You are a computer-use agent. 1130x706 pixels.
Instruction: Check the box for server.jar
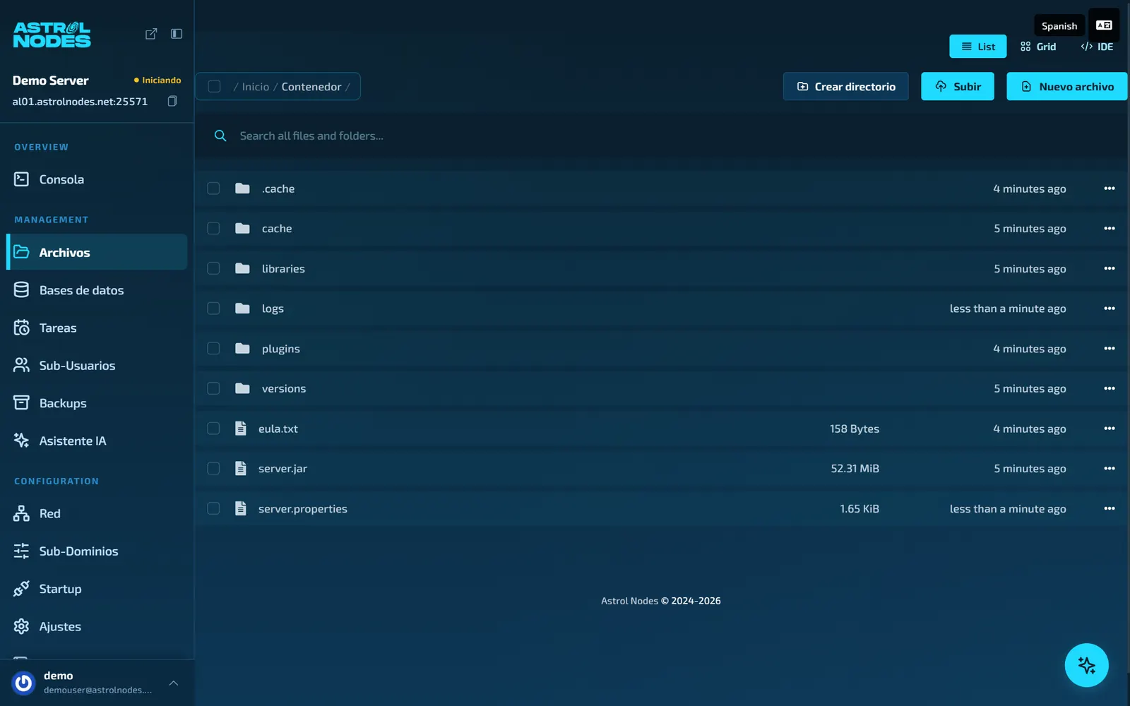[213, 468]
